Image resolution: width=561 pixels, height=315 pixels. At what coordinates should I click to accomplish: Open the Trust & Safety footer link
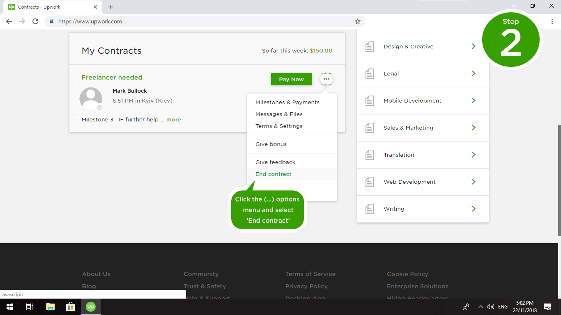[205, 286]
